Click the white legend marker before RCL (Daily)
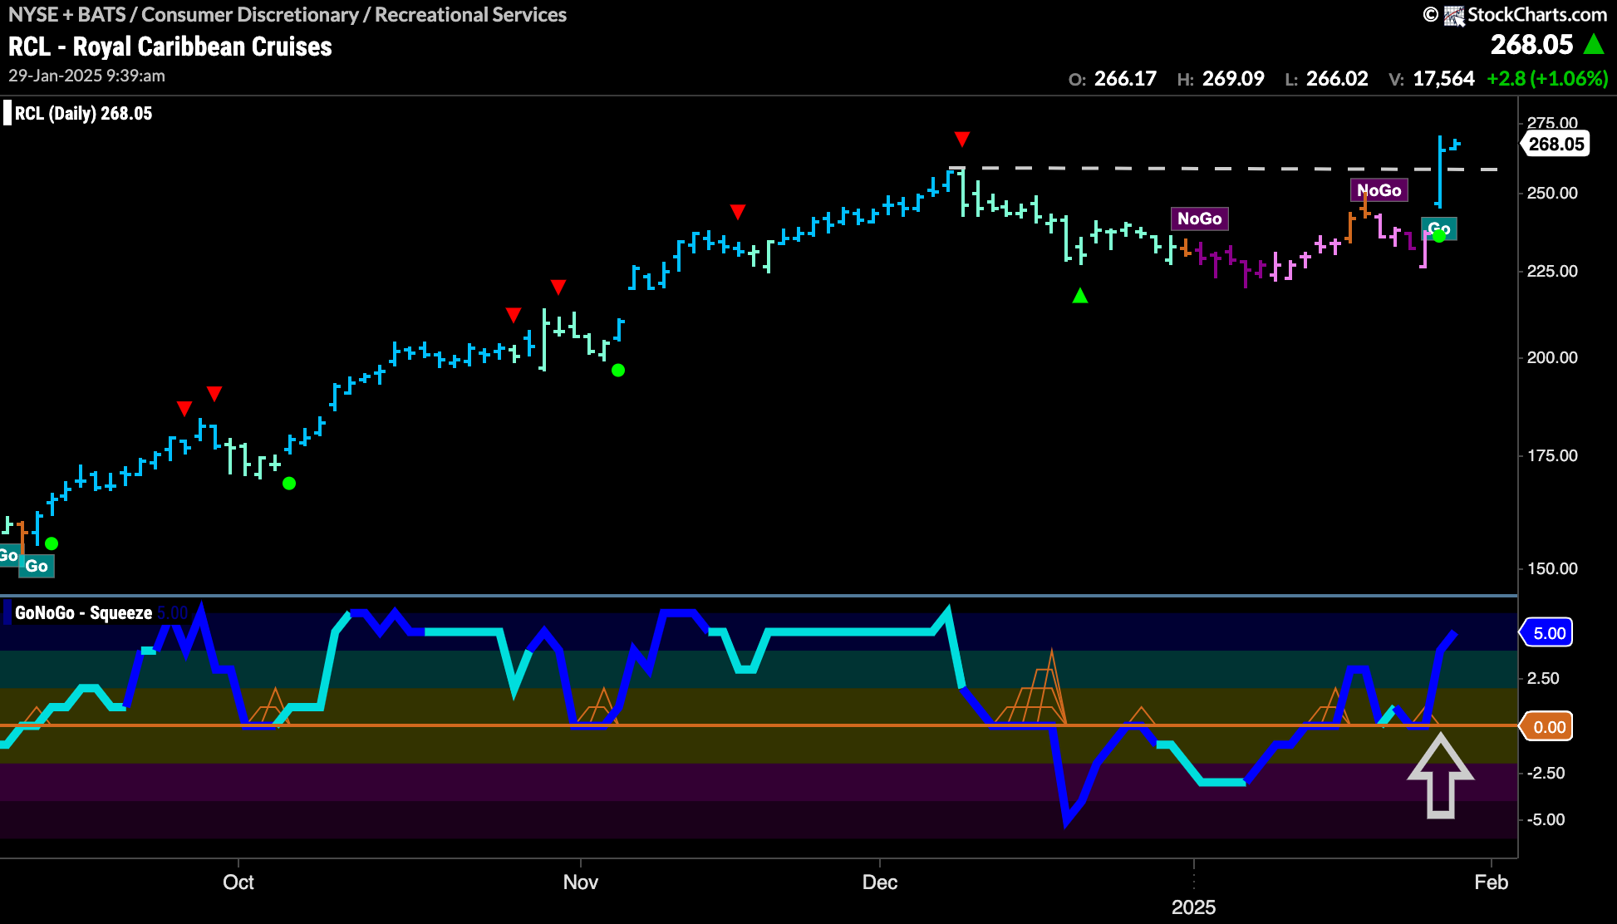Image resolution: width=1617 pixels, height=924 pixels. pyautogui.click(x=7, y=113)
